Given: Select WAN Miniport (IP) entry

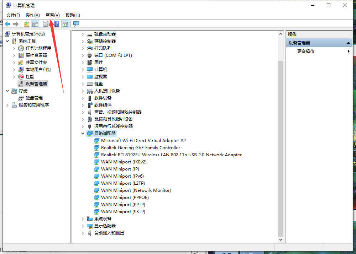Looking at the screenshot, I should point(120,169).
